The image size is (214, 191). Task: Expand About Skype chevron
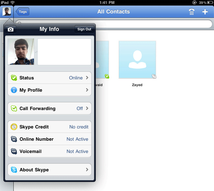coord(87,170)
